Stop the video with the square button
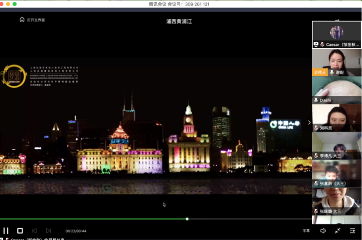The image size is (362, 240). (x=20, y=231)
